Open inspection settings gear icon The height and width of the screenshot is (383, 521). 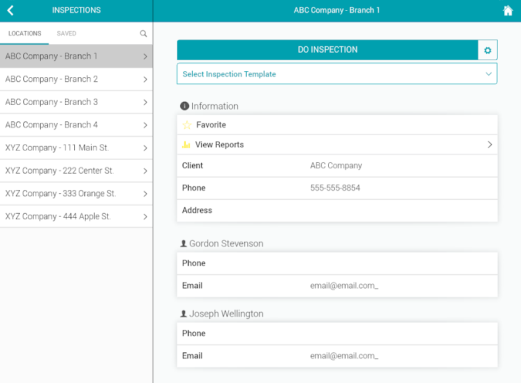click(x=487, y=50)
